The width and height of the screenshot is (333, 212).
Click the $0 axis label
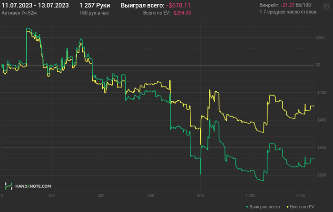(x=318, y=65)
